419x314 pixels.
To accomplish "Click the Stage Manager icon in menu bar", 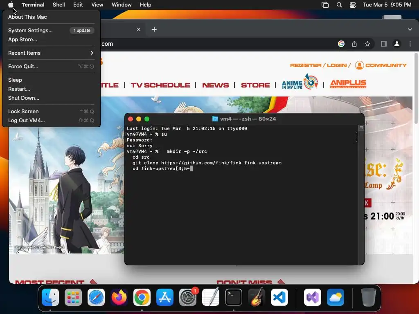I will pyautogui.click(x=325, y=5).
